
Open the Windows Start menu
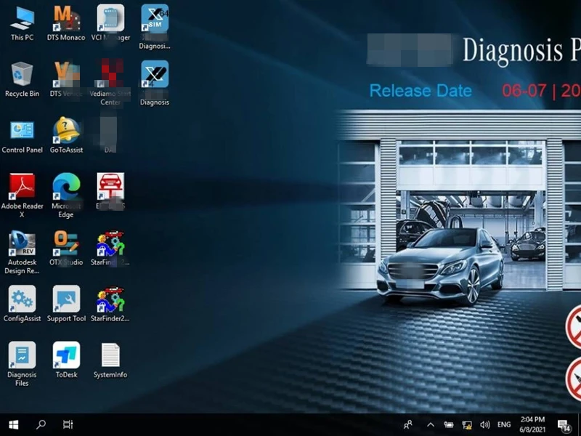pyautogui.click(x=14, y=424)
